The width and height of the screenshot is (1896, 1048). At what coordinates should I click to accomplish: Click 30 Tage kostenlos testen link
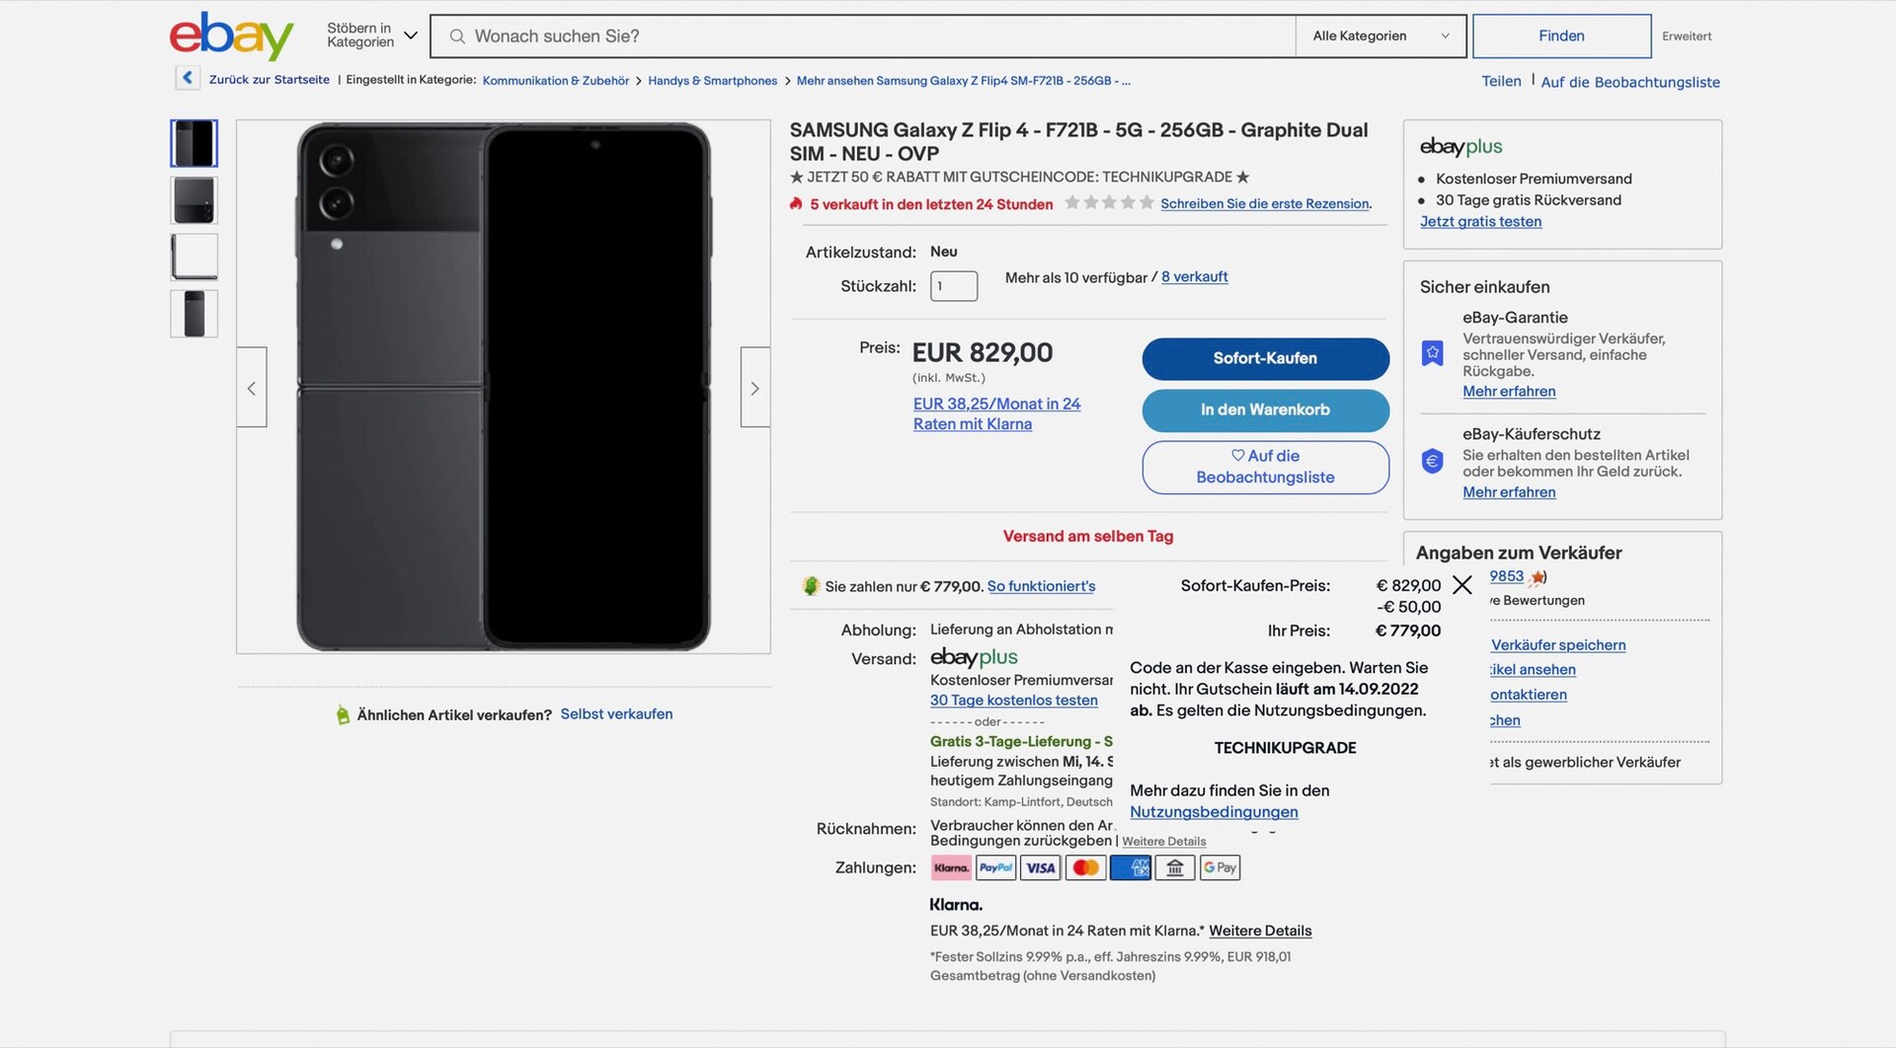(1013, 700)
